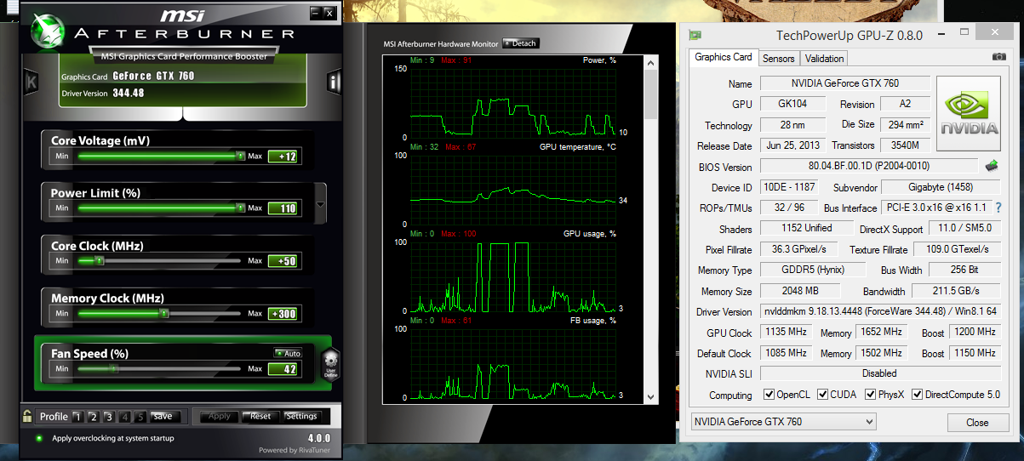Click Core Voltage value field +12

click(283, 157)
